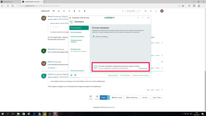Open Полный отчет full report link

(143, 68)
